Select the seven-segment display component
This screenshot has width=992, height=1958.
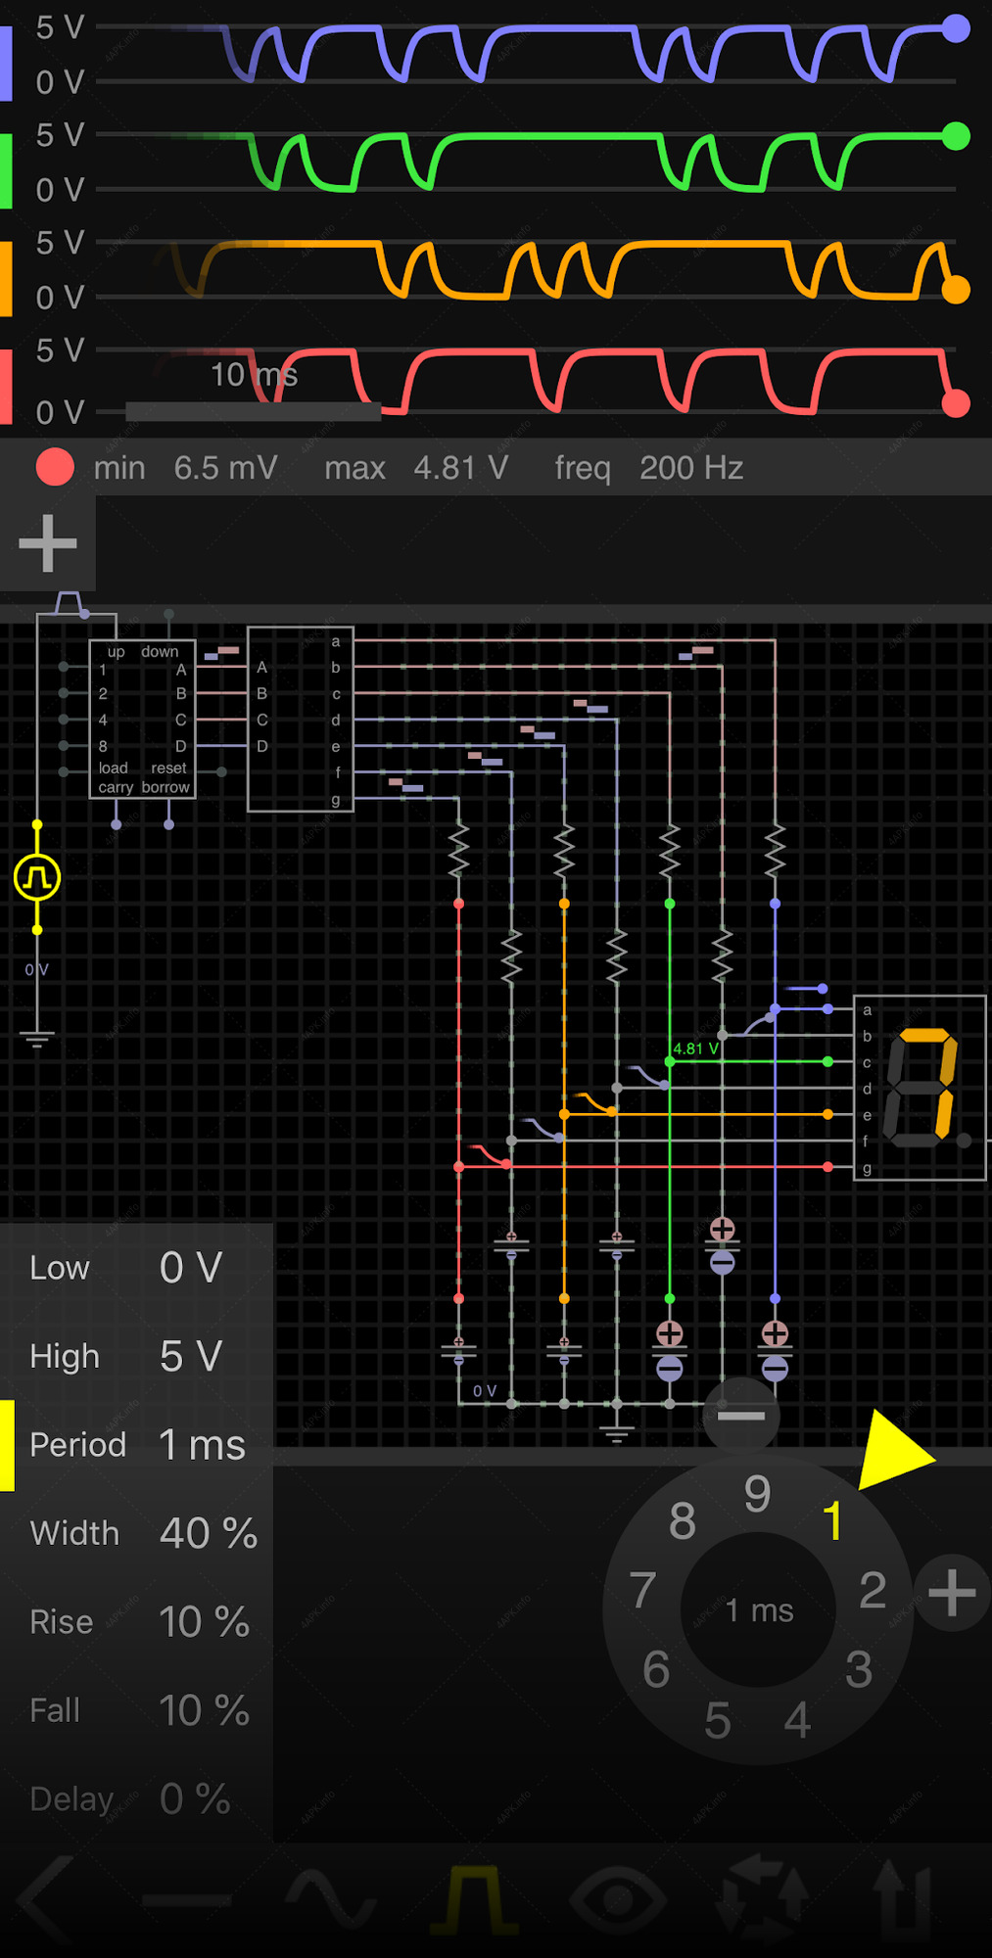click(921, 1088)
